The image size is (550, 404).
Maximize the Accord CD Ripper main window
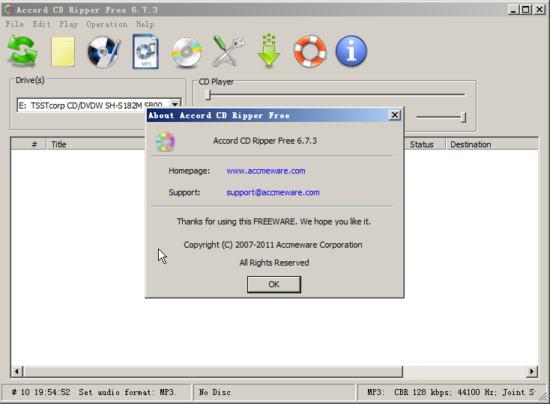526,10
